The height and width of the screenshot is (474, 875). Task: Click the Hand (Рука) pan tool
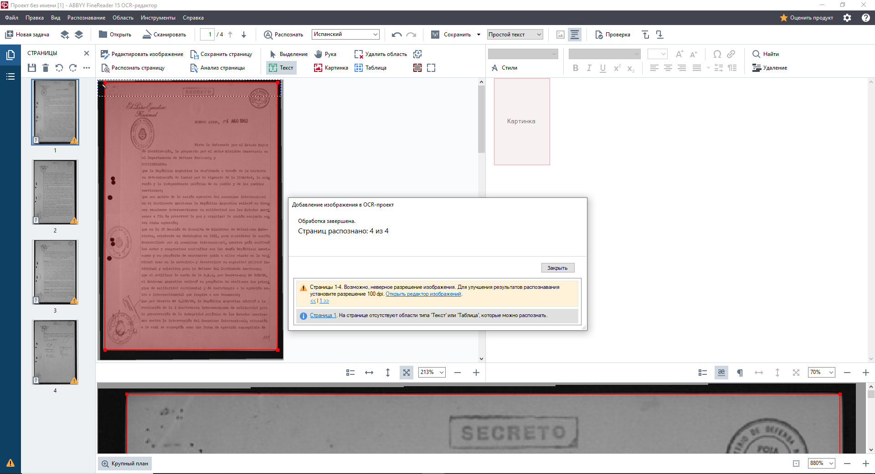325,54
